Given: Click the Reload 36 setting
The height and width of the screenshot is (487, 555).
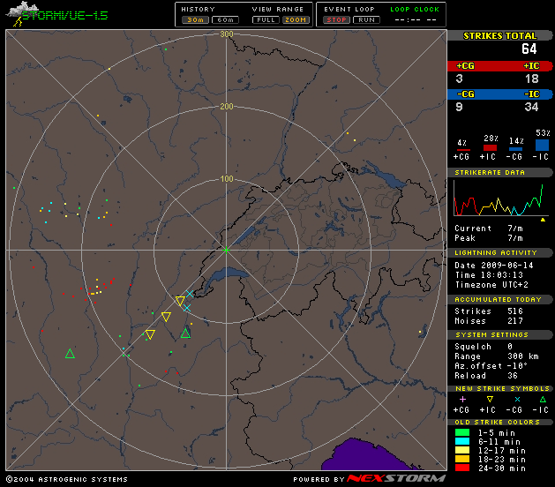Looking at the screenshot, I should click(x=486, y=376).
